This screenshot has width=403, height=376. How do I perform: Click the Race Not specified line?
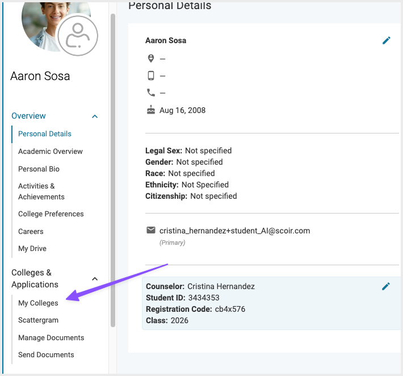click(180, 173)
